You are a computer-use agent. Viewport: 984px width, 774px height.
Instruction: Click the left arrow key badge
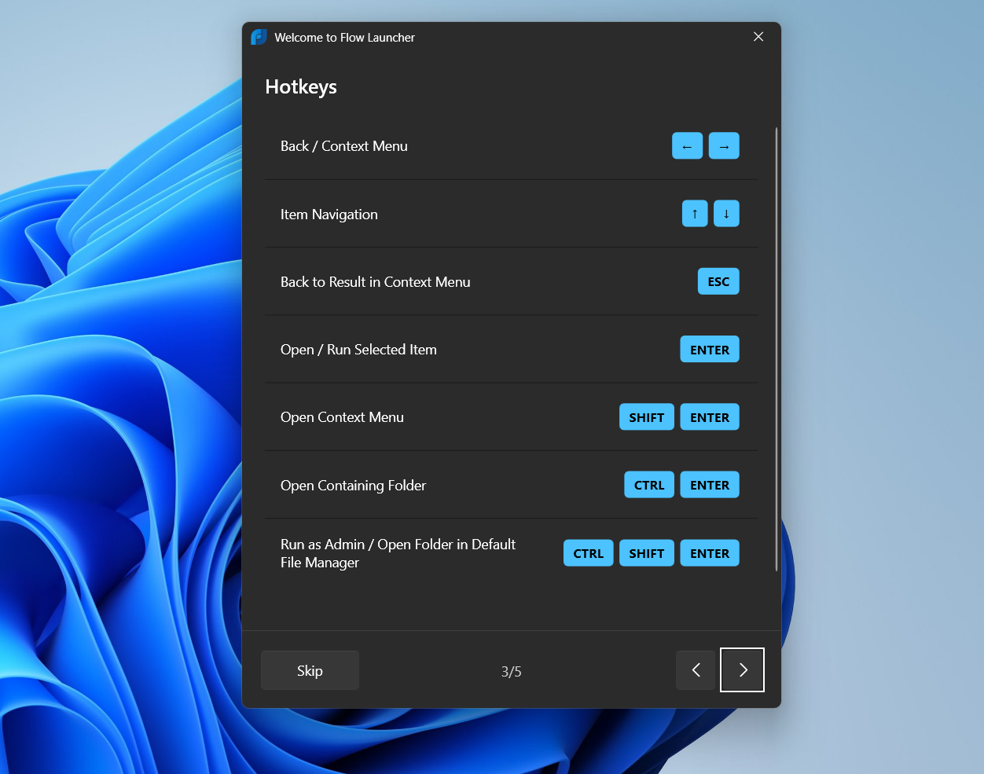pyautogui.click(x=687, y=146)
